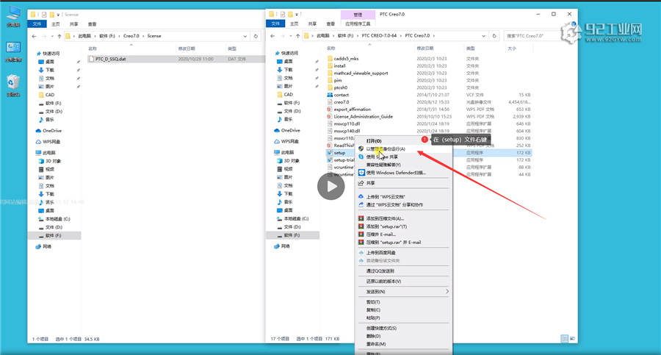
Task: Open the address history dropdown in the license window
Action: (x=245, y=36)
